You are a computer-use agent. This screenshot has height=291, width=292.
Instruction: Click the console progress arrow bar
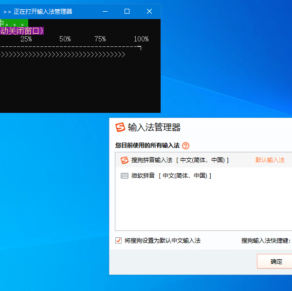[x=63, y=55]
